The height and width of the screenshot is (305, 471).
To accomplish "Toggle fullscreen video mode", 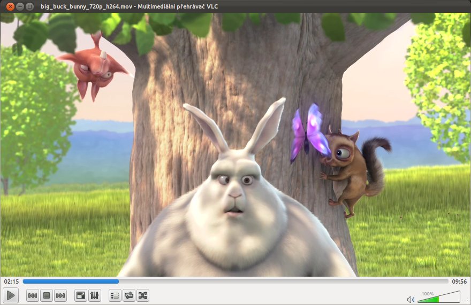I will (80, 296).
